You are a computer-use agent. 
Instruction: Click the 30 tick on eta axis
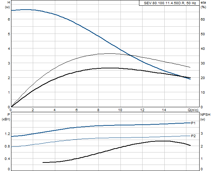coord(203,63)
